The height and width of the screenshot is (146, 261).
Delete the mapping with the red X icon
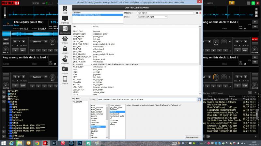click(200, 13)
